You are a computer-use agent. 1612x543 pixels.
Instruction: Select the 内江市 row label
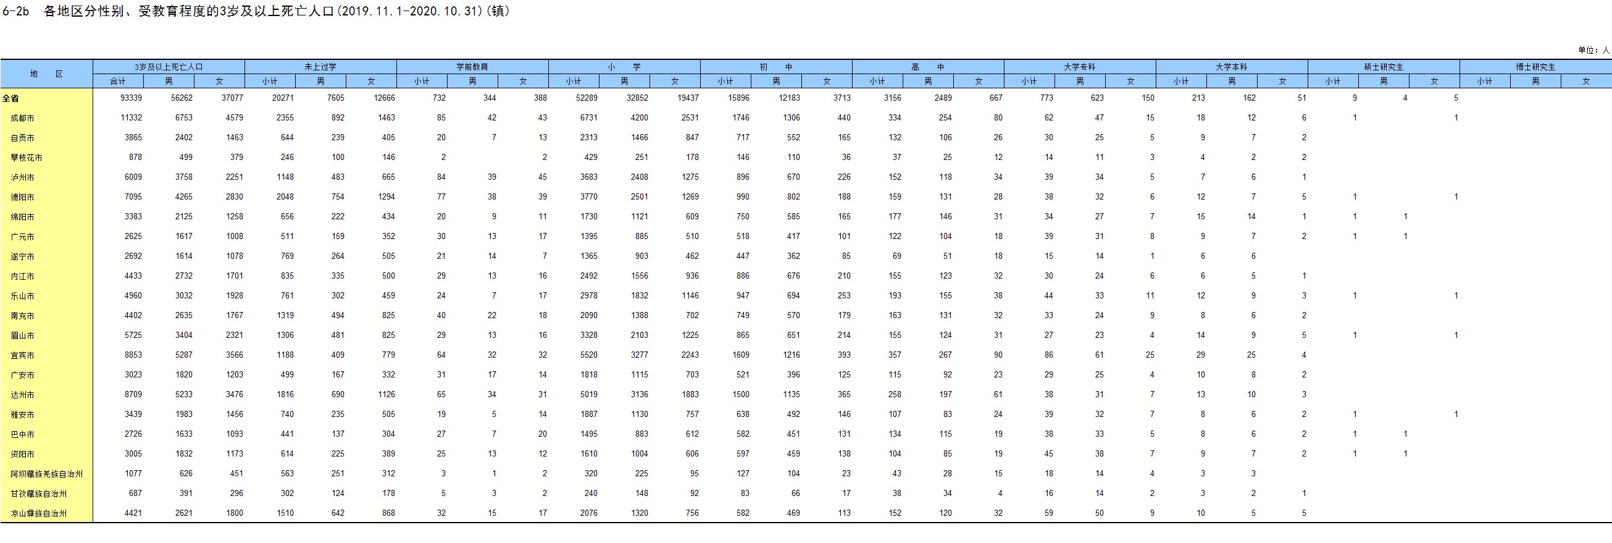point(22,276)
